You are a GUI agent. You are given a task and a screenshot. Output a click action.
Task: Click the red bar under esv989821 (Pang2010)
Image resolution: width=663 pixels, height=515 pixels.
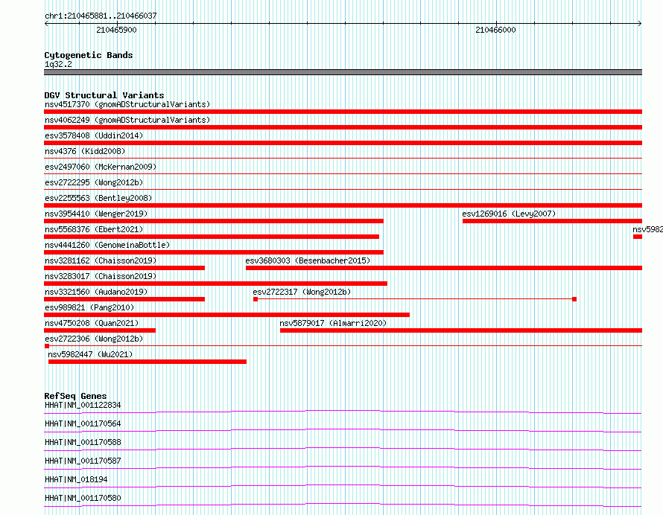[x=226, y=315]
